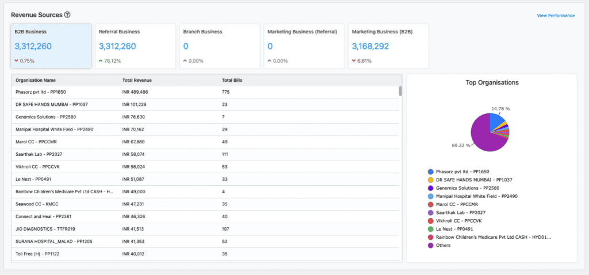Click the Total Bills column header
589x275 pixels.
[232, 80]
